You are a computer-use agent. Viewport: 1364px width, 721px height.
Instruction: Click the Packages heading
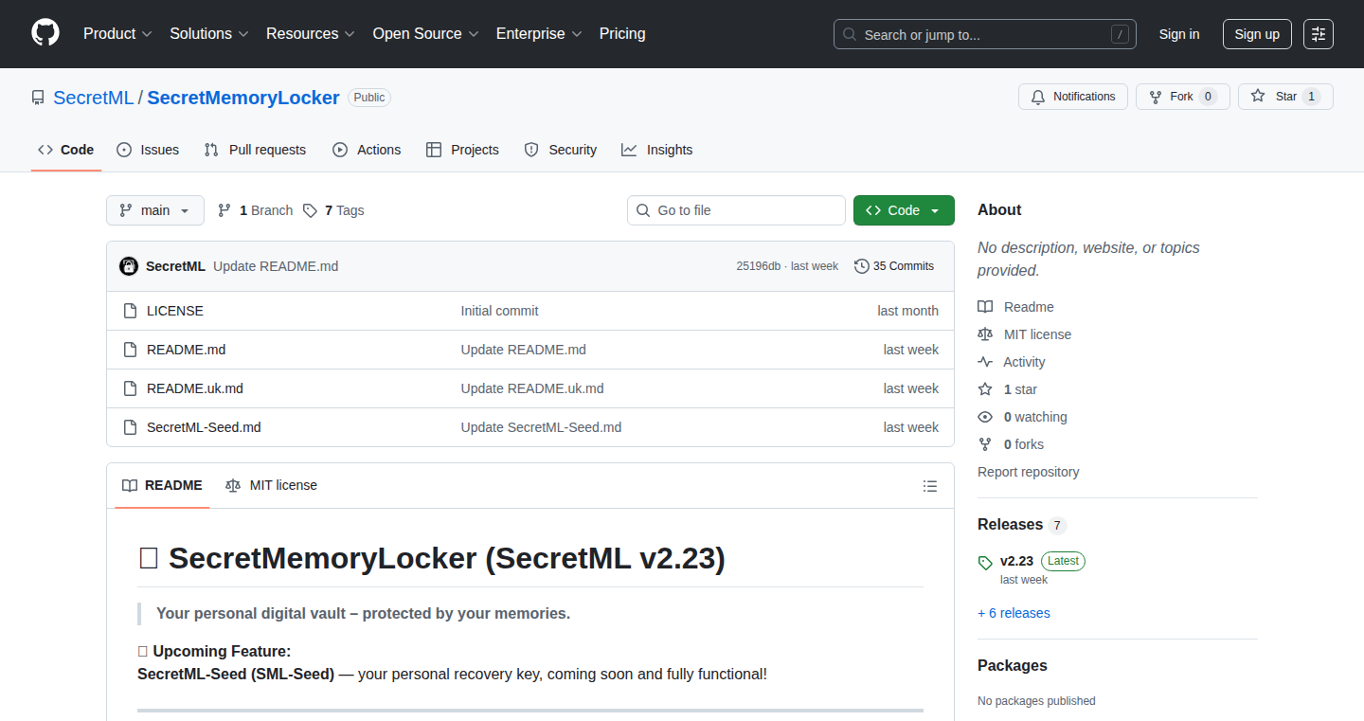pyautogui.click(x=1013, y=666)
